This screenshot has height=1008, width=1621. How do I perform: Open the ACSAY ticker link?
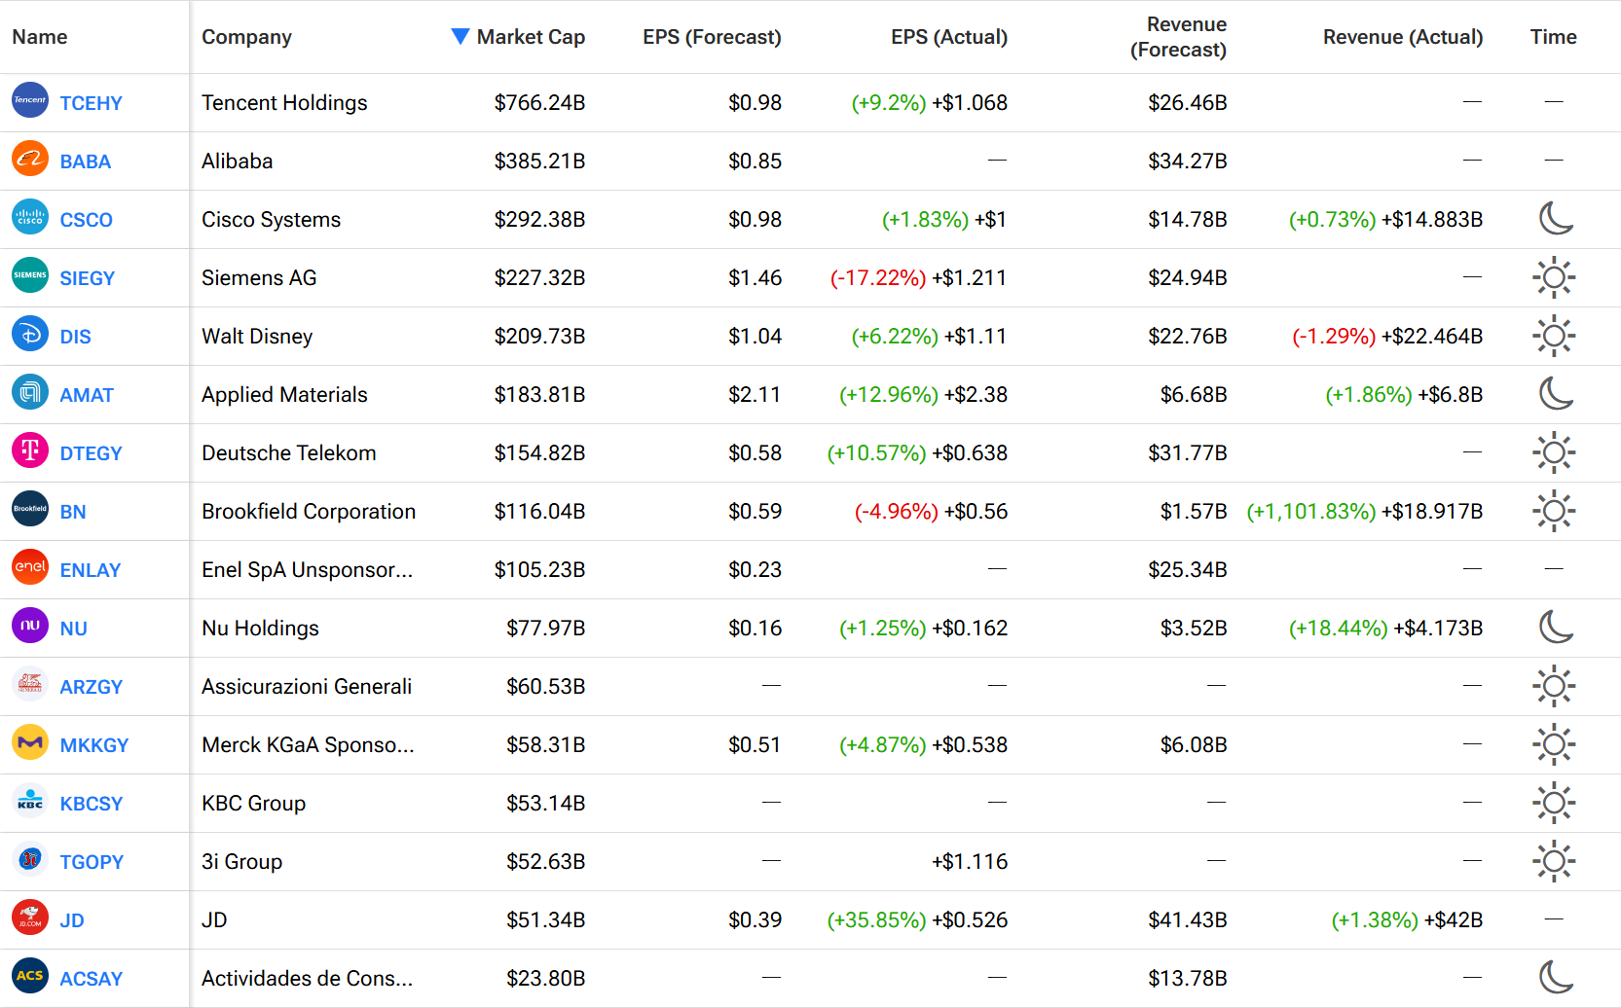coord(91,979)
